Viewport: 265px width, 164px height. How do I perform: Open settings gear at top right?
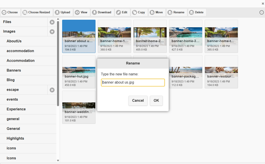point(261,12)
